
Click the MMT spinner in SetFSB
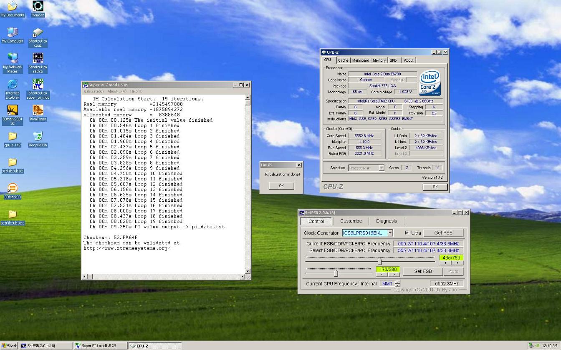[x=397, y=284]
